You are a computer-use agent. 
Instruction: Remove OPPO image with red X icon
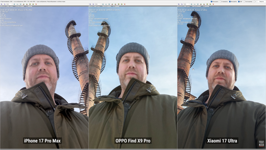point(125,4)
